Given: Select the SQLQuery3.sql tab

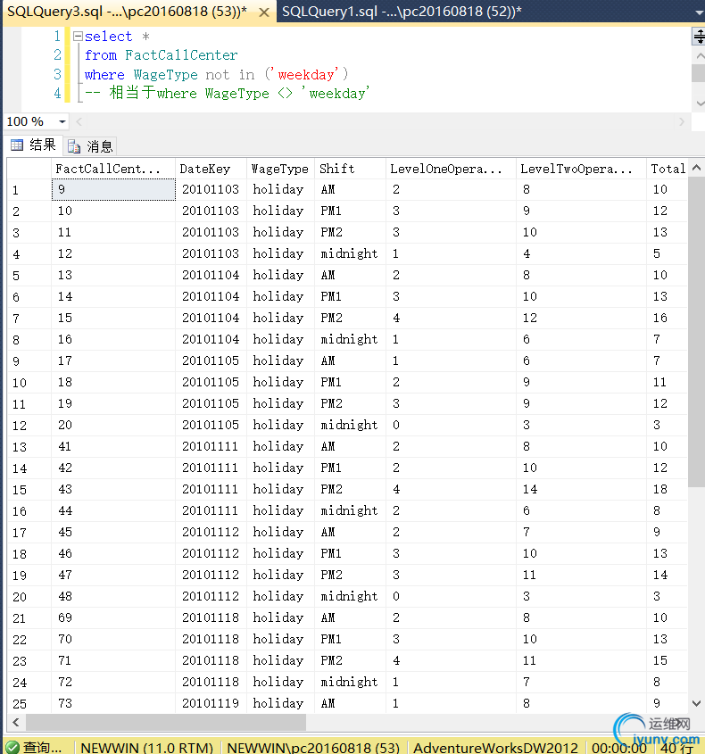Looking at the screenshot, I should click(127, 12).
